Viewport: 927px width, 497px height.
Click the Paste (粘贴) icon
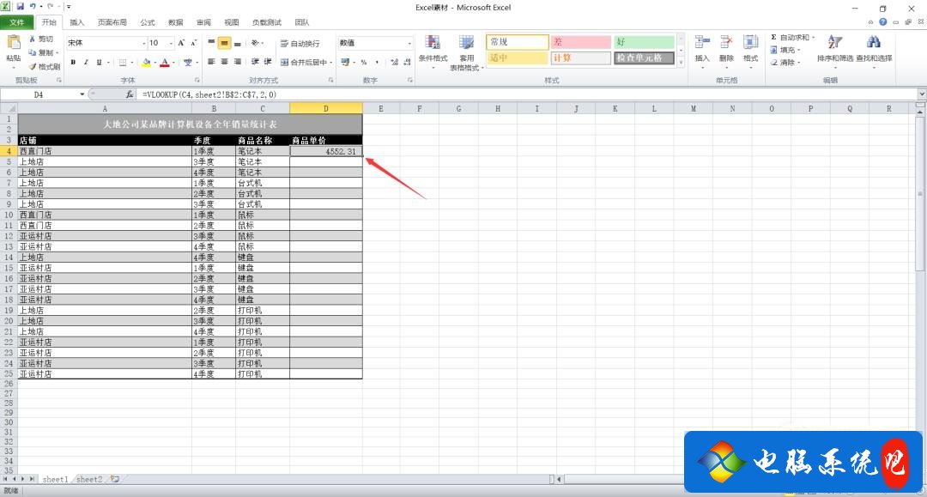pos(13,43)
